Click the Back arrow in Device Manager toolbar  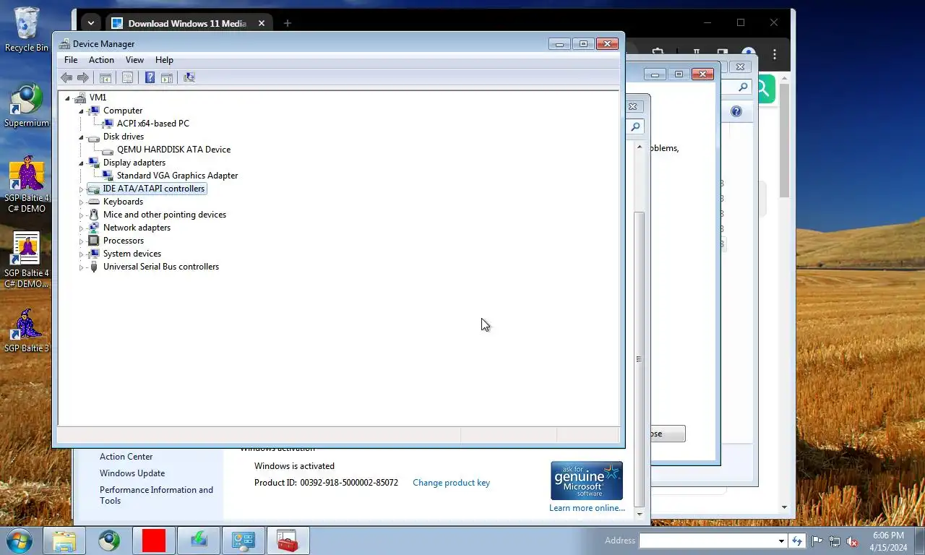(66, 77)
